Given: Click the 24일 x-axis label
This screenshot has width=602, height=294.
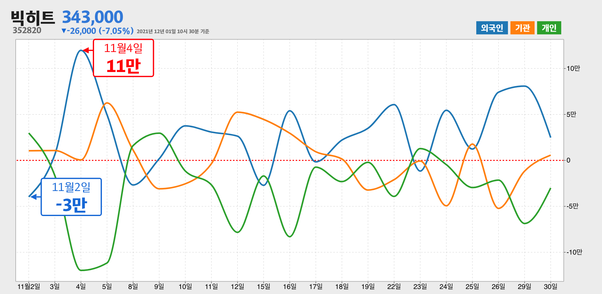Looking at the screenshot, I should point(446,286).
